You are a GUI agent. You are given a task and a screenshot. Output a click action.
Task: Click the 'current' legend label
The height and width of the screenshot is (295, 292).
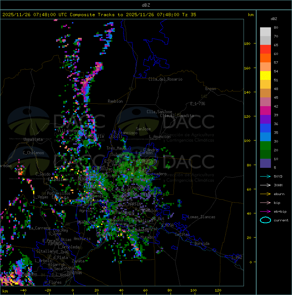click(x=281, y=220)
